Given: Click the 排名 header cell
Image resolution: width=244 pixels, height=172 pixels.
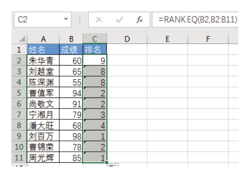Looking at the screenshot, I should 95,49.
